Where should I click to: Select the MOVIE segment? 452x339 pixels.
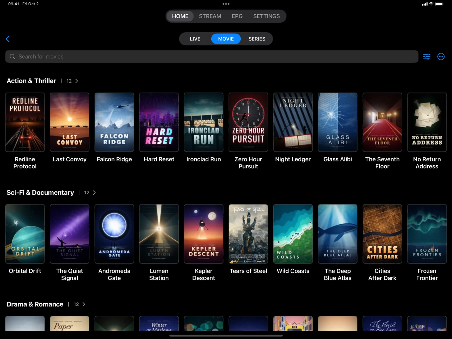(226, 39)
